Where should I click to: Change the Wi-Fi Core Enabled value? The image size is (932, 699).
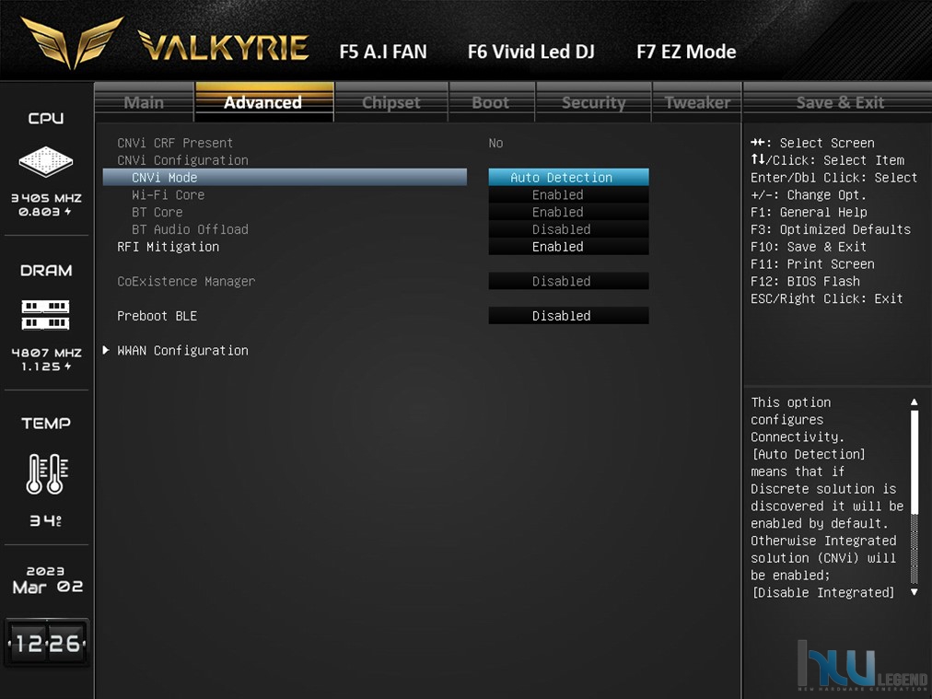pyautogui.click(x=568, y=194)
